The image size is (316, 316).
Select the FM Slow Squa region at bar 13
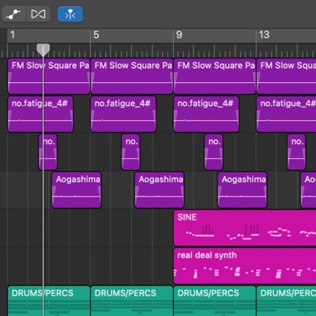click(287, 77)
